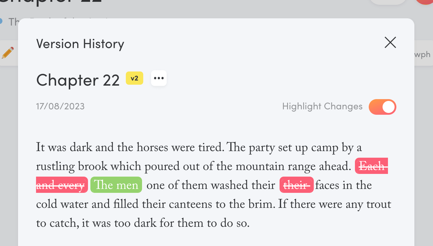The width and height of the screenshot is (433, 246).
Task: Click the "wph" label behind the dialog
Action: tap(422, 55)
